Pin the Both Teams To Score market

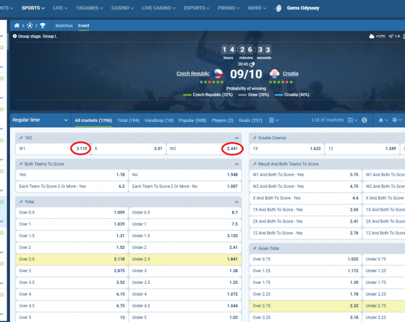click(x=21, y=164)
